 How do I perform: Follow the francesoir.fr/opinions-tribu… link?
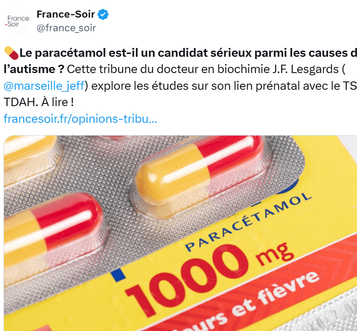[80, 118]
